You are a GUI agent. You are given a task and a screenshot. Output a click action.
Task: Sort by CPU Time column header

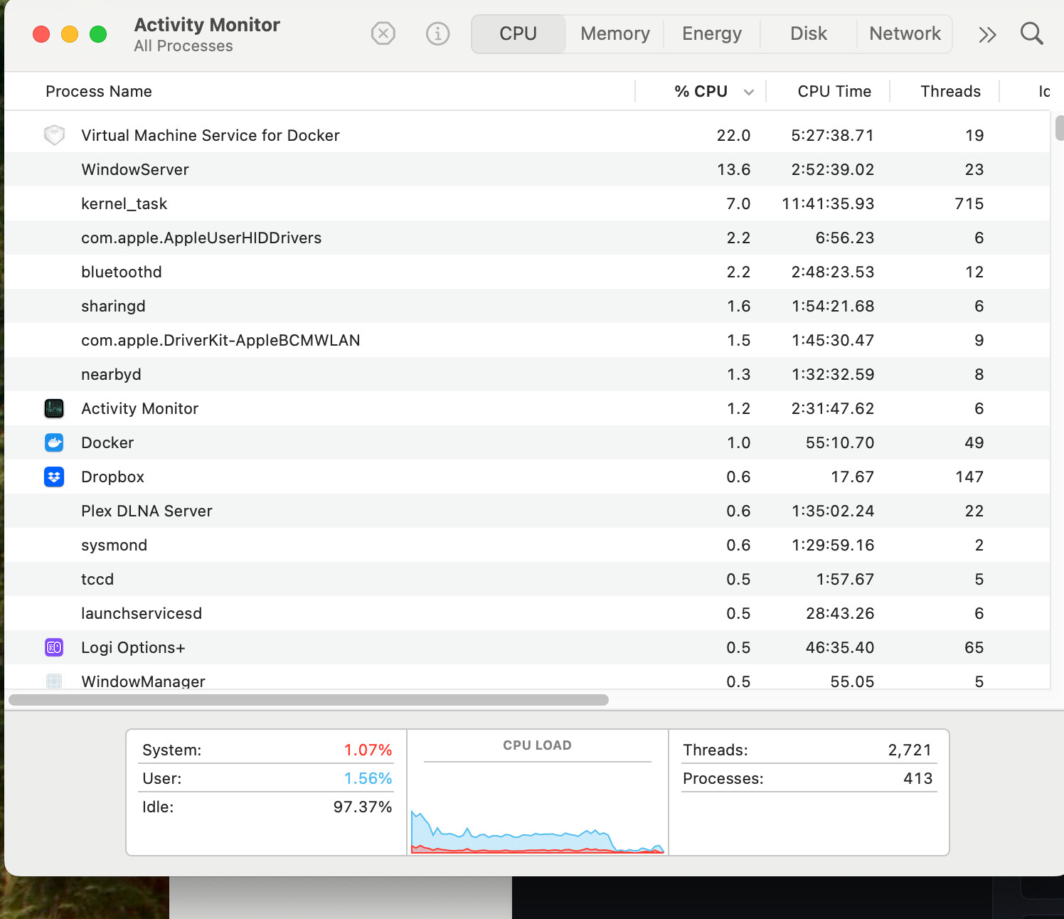pos(834,91)
